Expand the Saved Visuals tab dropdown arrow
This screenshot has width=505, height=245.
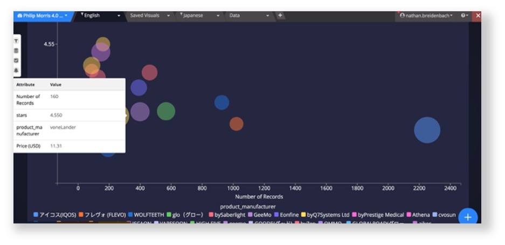point(168,16)
